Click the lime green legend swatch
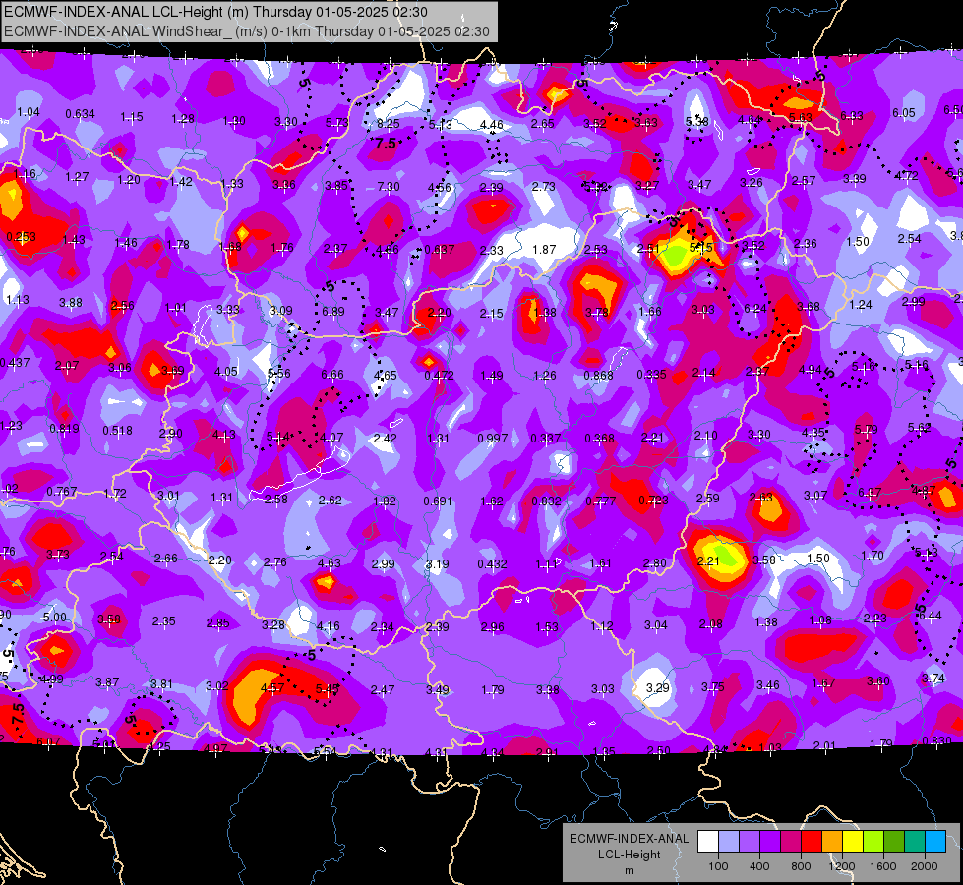This screenshot has height=885, width=963. (873, 842)
